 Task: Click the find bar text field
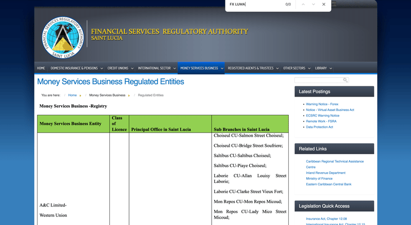pyautogui.click(x=255, y=4)
